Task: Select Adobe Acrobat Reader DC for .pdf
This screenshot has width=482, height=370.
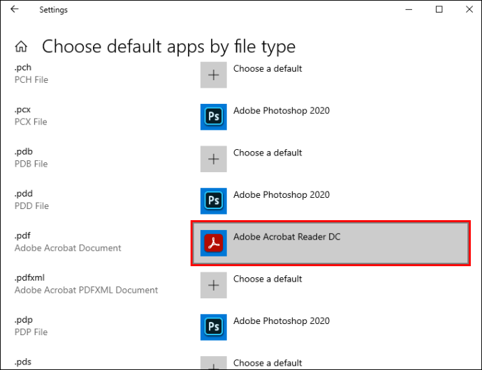Action: [330, 243]
